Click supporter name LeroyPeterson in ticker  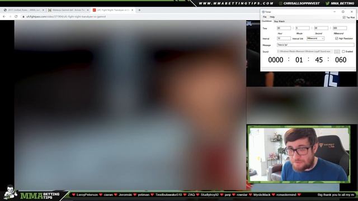click(87, 195)
